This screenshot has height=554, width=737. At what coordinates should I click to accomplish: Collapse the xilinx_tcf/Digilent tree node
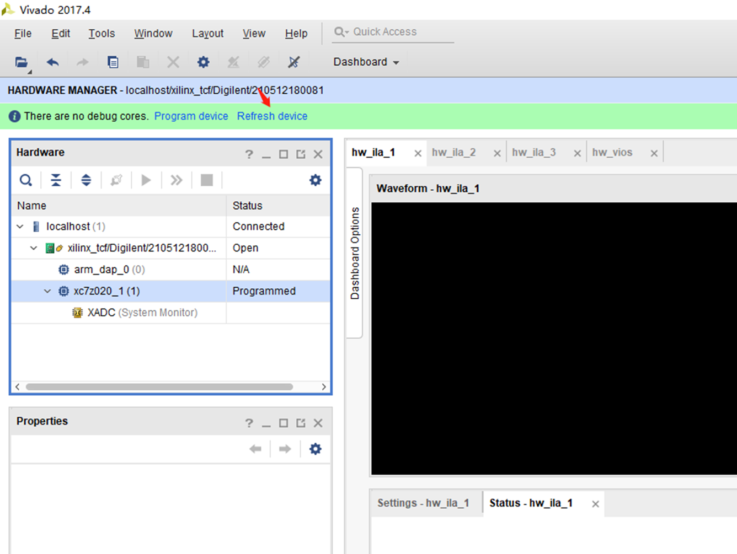coord(34,248)
